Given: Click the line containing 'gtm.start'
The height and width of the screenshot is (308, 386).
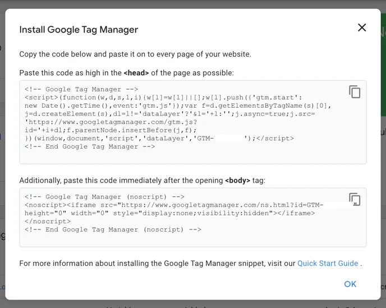Looking at the screenshot, I should click(x=163, y=98).
